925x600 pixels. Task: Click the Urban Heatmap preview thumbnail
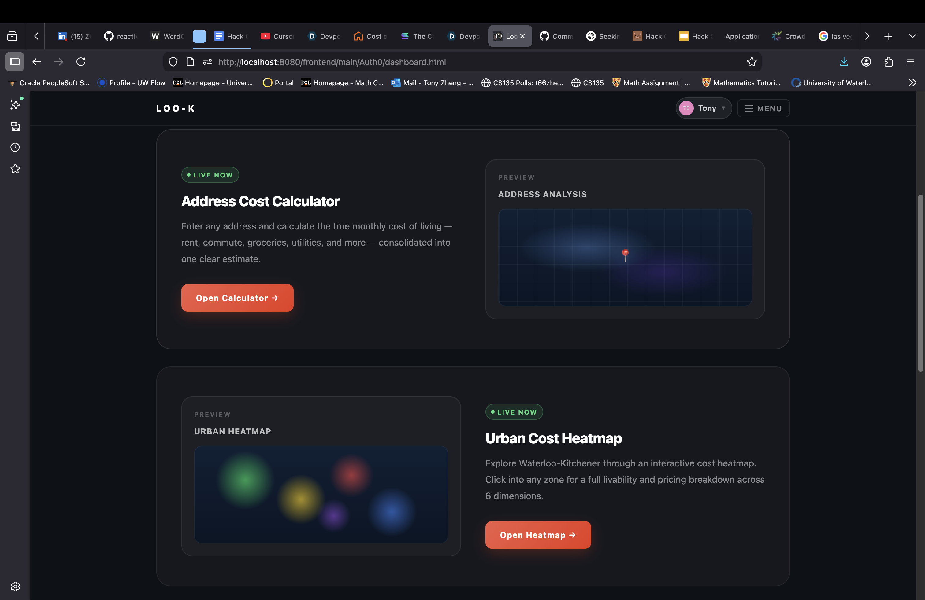[x=321, y=494]
